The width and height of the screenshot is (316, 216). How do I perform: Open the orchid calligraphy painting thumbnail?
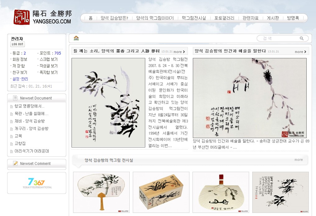(x=281, y=192)
